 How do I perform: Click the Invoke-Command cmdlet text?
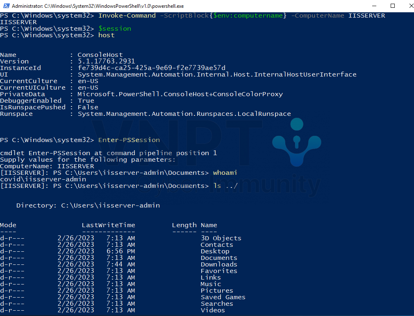click(127, 16)
